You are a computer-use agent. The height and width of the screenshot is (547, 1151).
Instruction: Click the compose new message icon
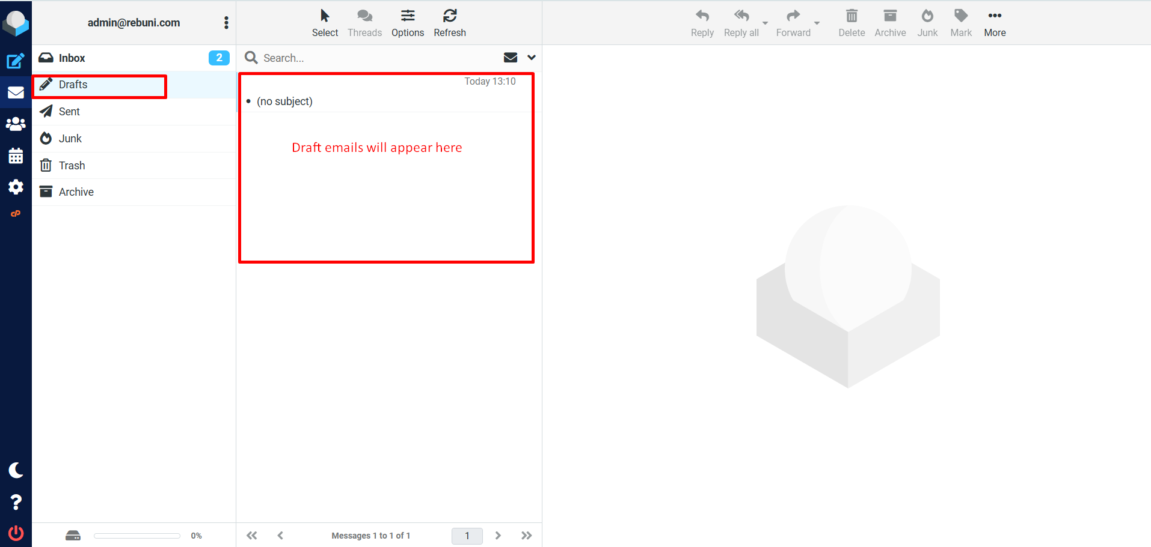[x=16, y=61]
